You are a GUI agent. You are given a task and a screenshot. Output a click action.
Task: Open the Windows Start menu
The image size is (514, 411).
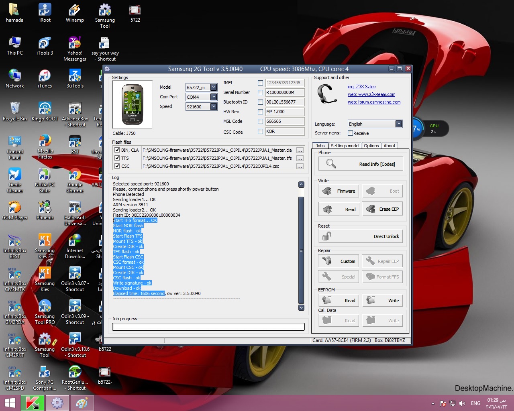tap(10, 403)
